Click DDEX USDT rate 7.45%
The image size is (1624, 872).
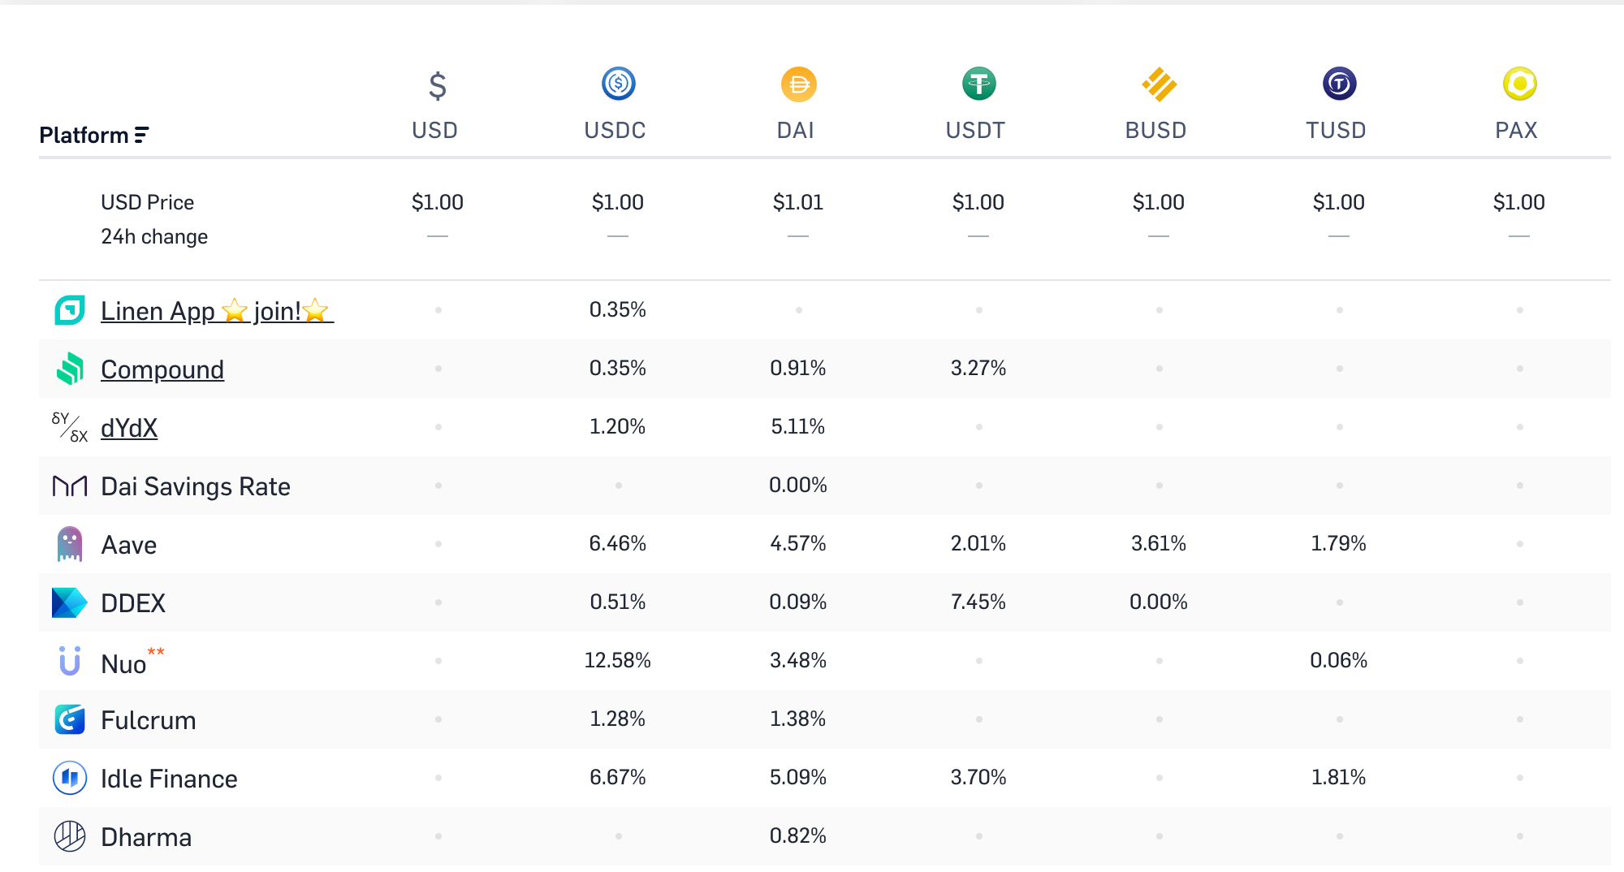pyautogui.click(x=978, y=602)
